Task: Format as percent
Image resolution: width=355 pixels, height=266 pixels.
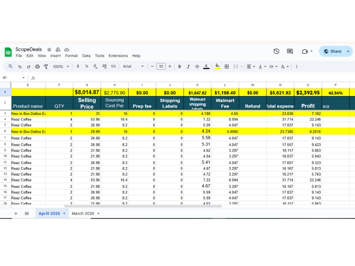Action: point(87,66)
